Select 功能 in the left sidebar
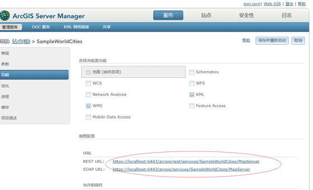 click(x=34, y=75)
